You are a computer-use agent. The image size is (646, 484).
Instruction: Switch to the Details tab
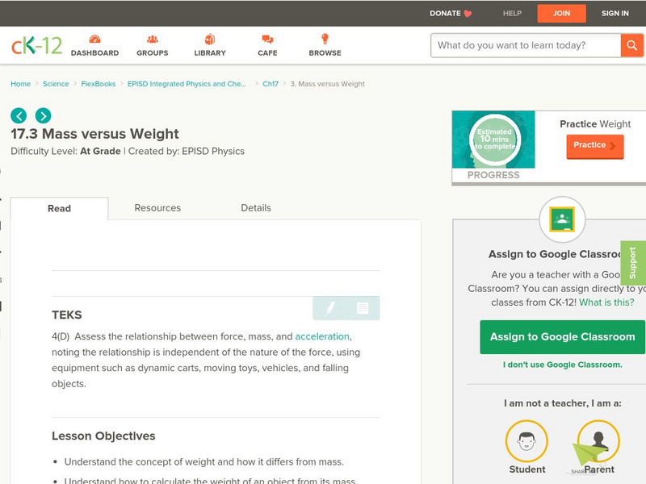pyautogui.click(x=256, y=208)
